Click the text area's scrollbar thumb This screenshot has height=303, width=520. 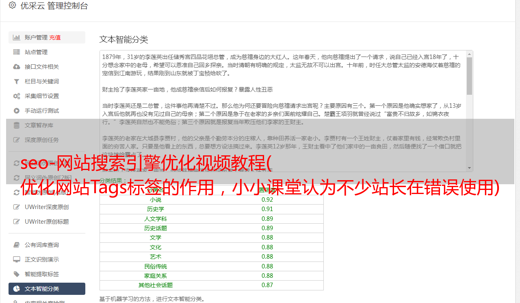(469, 76)
